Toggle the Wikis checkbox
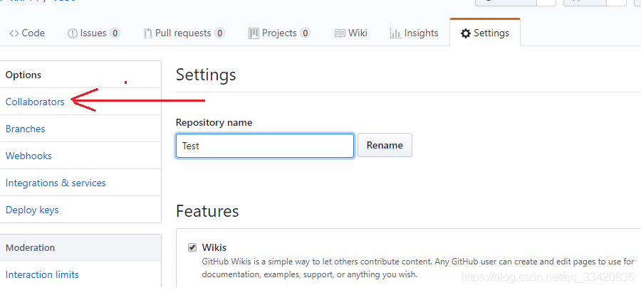 click(x=192, y=247)
